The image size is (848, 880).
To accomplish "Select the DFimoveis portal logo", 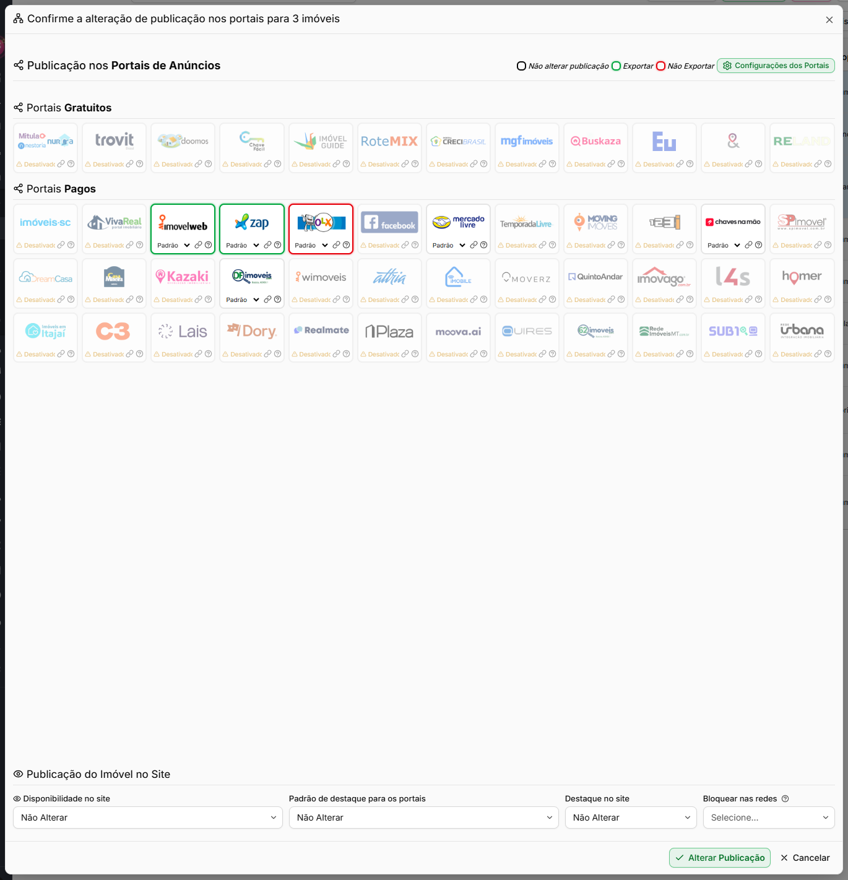I will 252,276.
